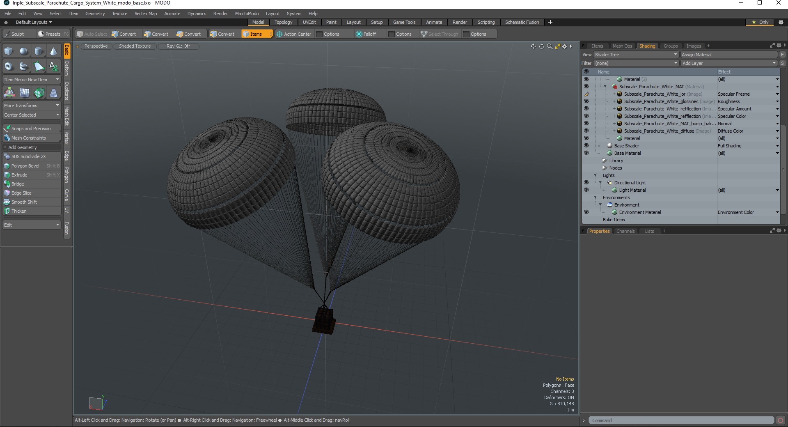Open the Item Menu: New Item dropdown

tap(32, 80)
